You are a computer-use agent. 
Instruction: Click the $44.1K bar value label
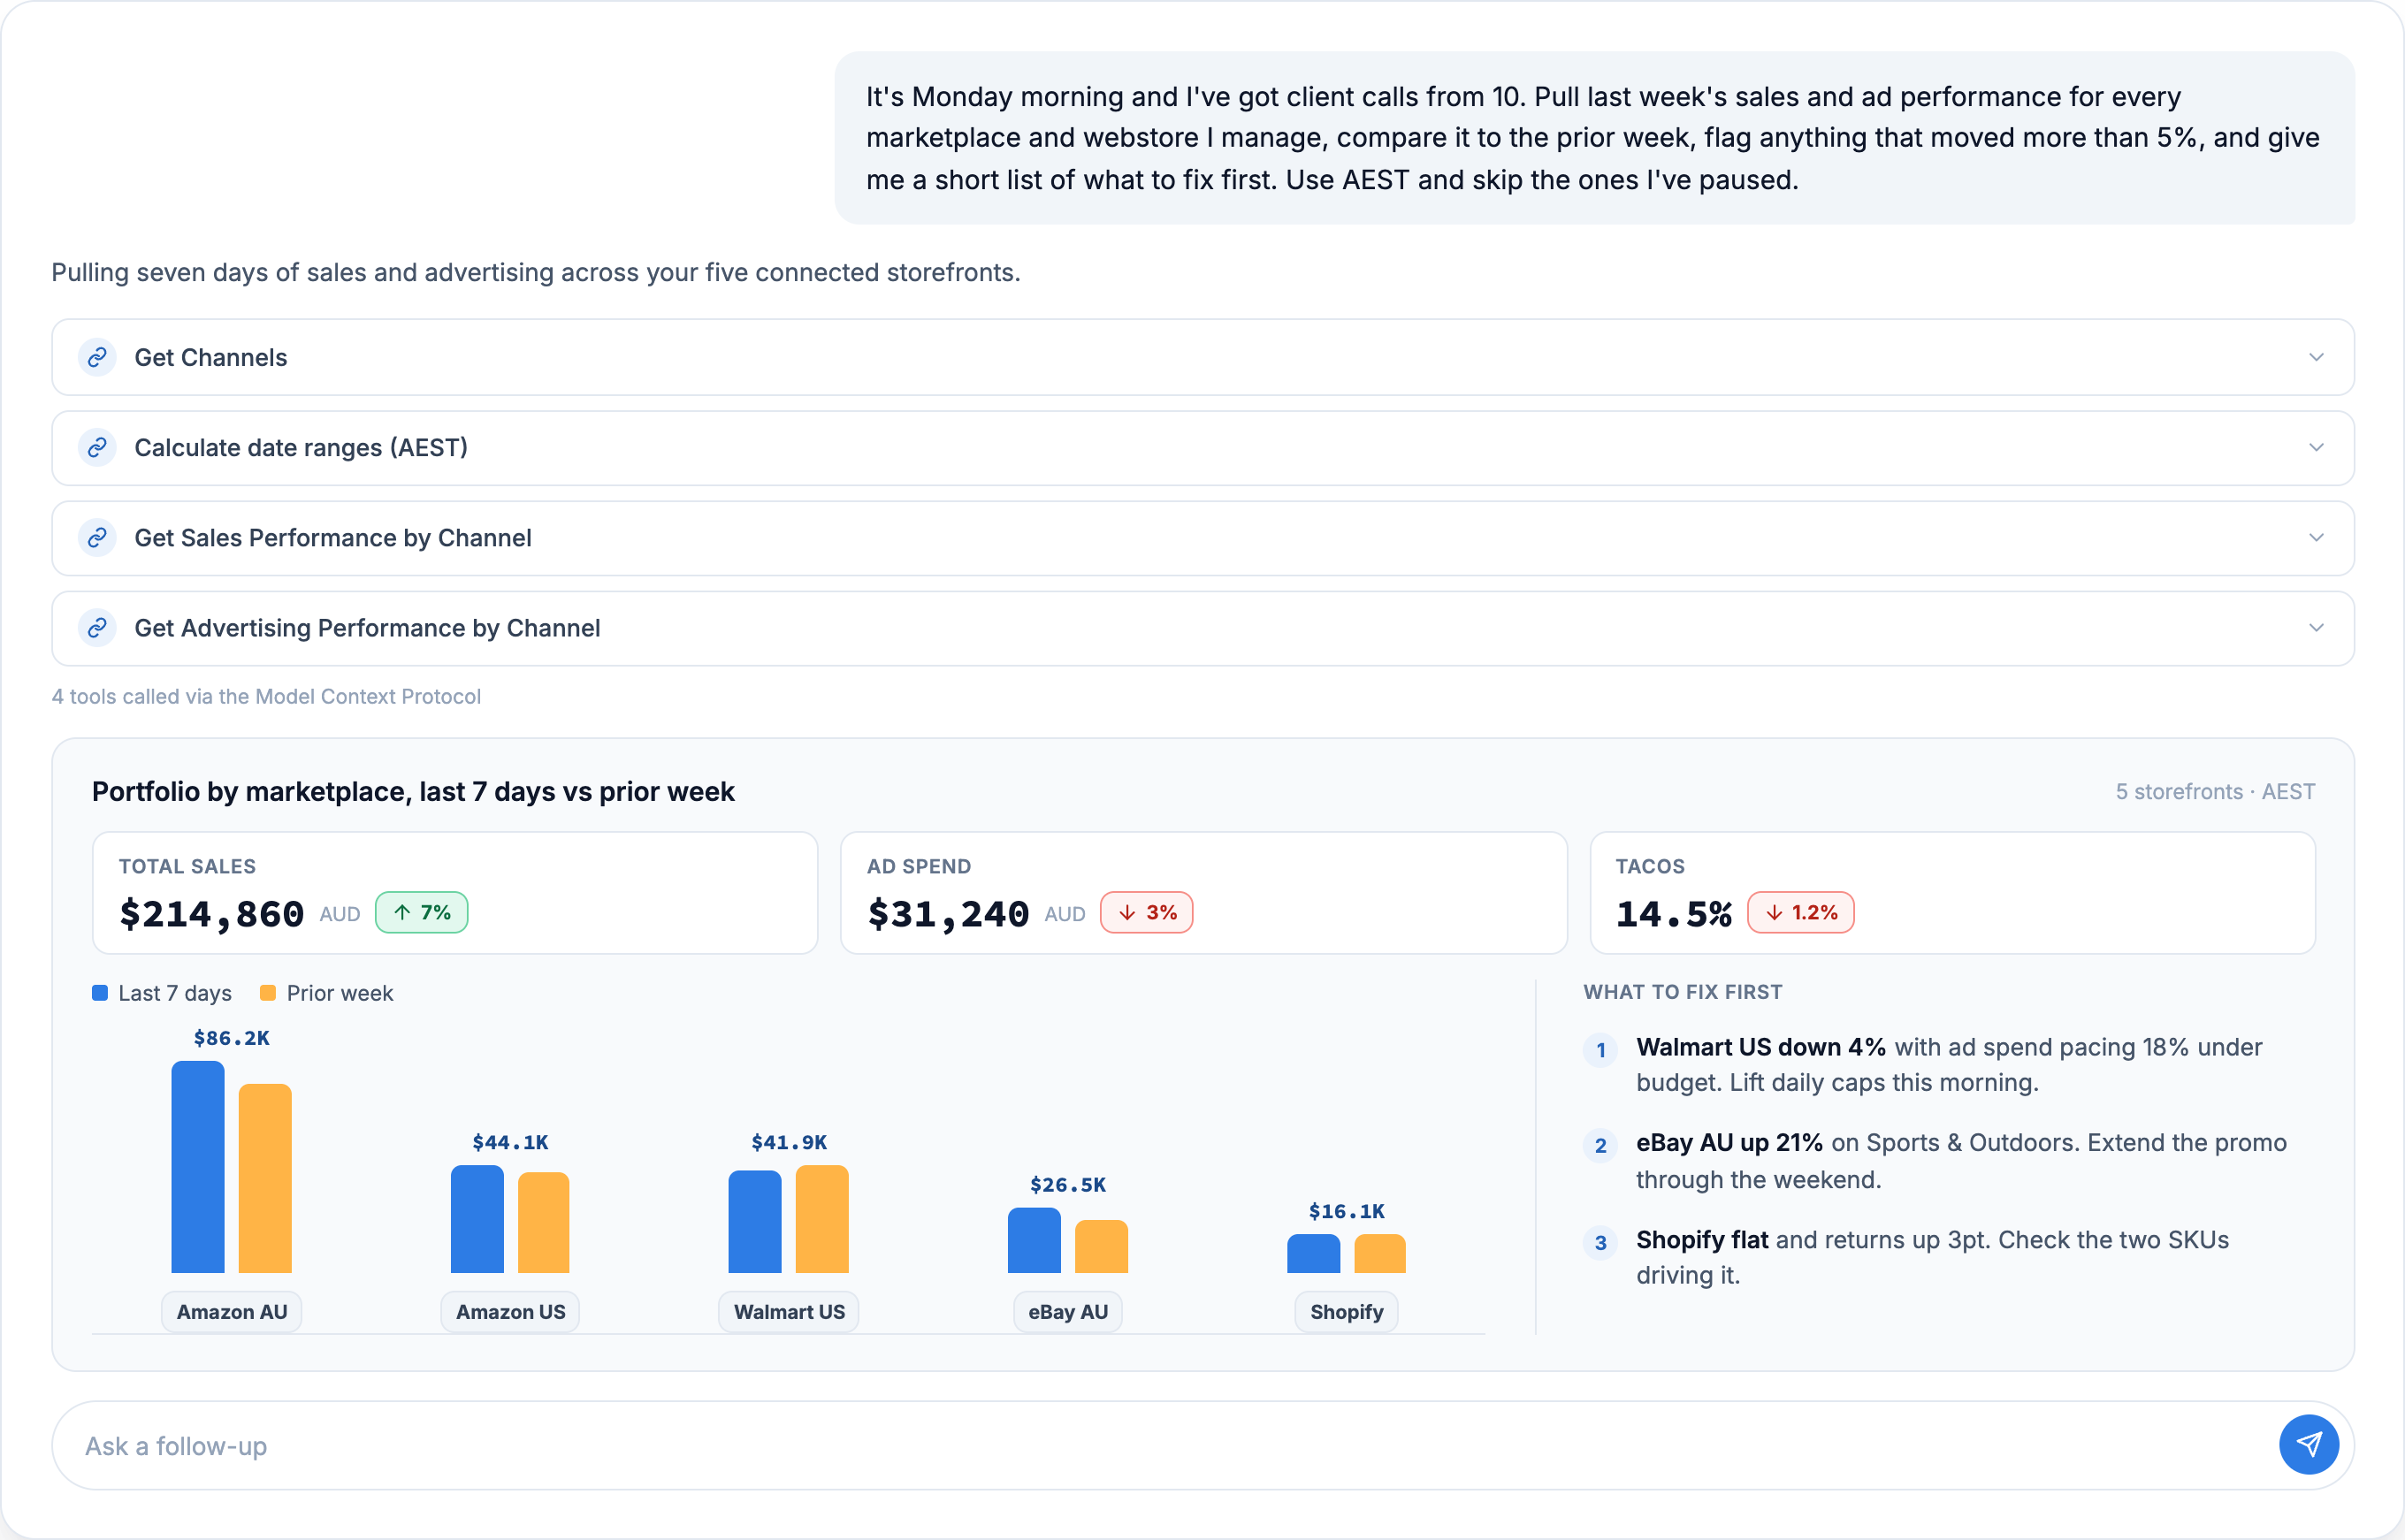coord(510,1142)
